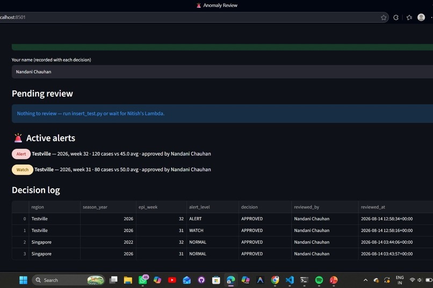
Task: Open Visual Studio Code from the taskbar
Action: click(x=290, y=280)
